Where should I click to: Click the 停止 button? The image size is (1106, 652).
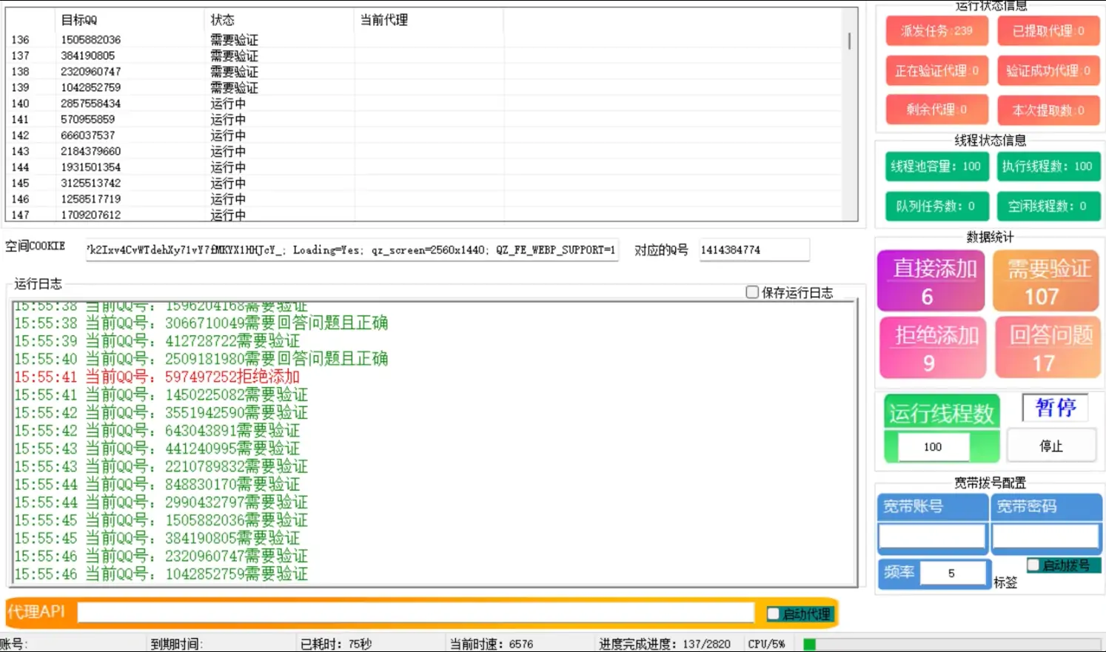(1050, 446)
